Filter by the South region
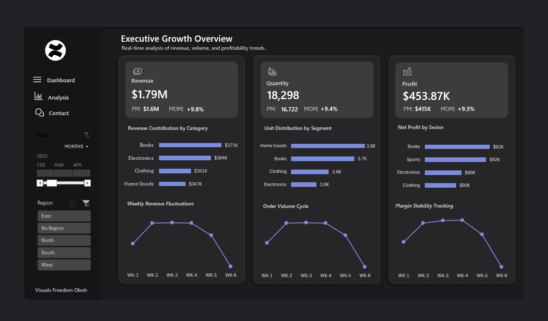548x321 pixels. click(x=64, y=253)
